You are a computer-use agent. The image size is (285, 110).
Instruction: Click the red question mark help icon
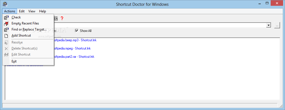coord(62,18)
